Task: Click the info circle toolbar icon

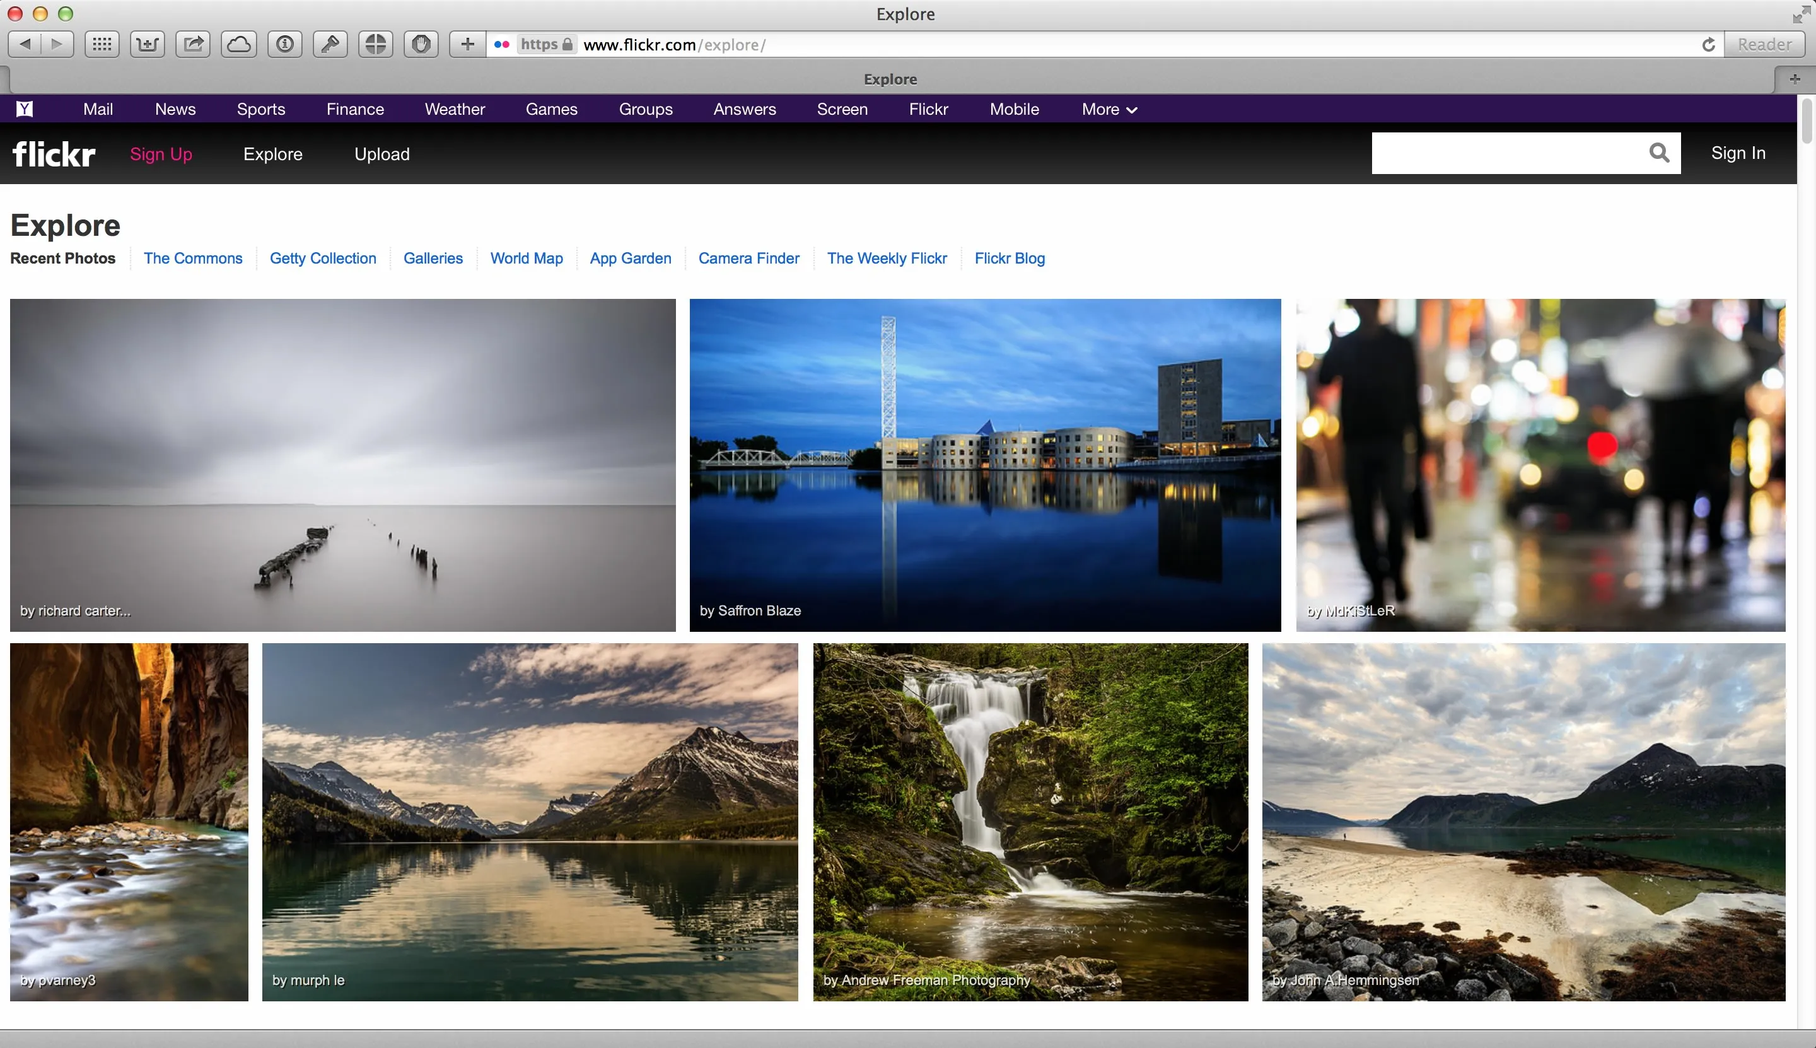Action: [x=284, y=45]
